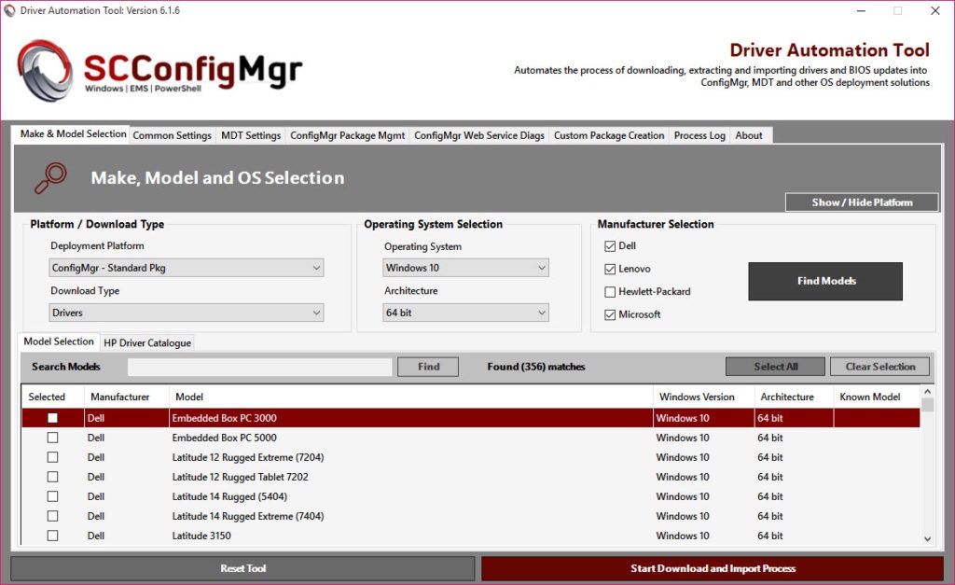Select checkbox for Embedded Box PC 5000
This screenshot has height=585, width=955.
click(53, 438)
